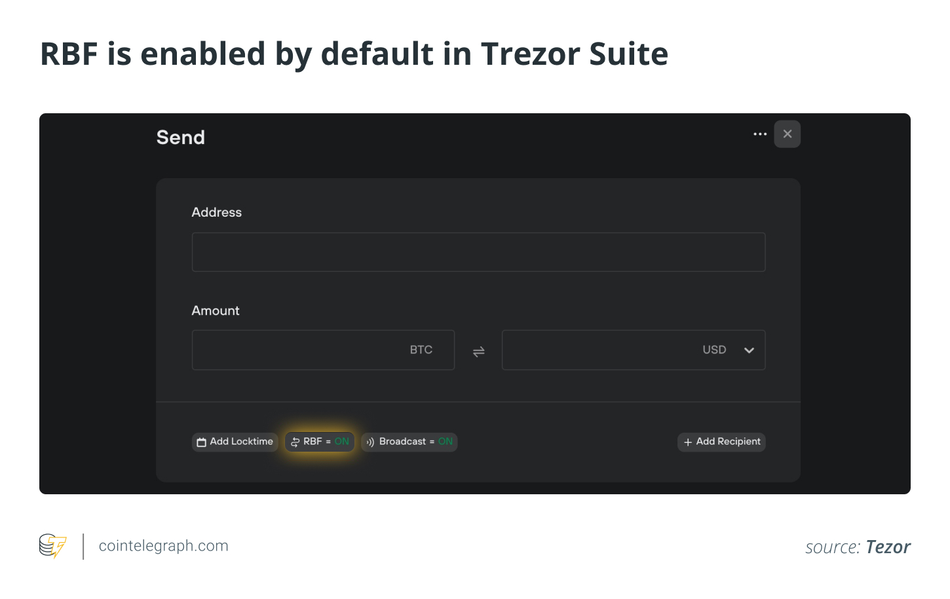Close the Send dialog
Image resolution: width=950 pixels, height=599 pixels.
pos(787,134)
